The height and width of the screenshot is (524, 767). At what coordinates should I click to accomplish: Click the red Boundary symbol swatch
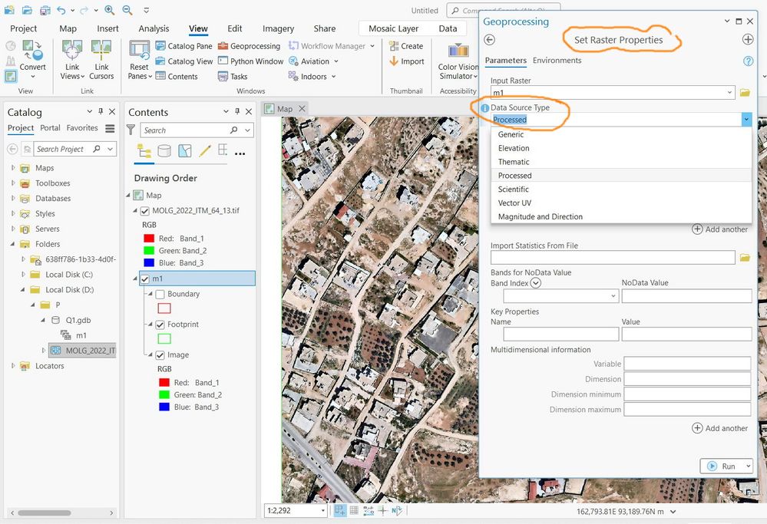(x=164, y=308)
